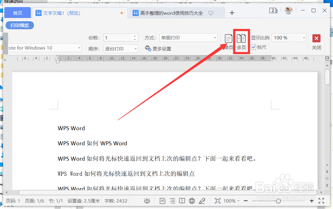The image size is (333, 209).
Task: Open the 顺序 逐份打印 dropdown
Action: (x=121, y=49)
